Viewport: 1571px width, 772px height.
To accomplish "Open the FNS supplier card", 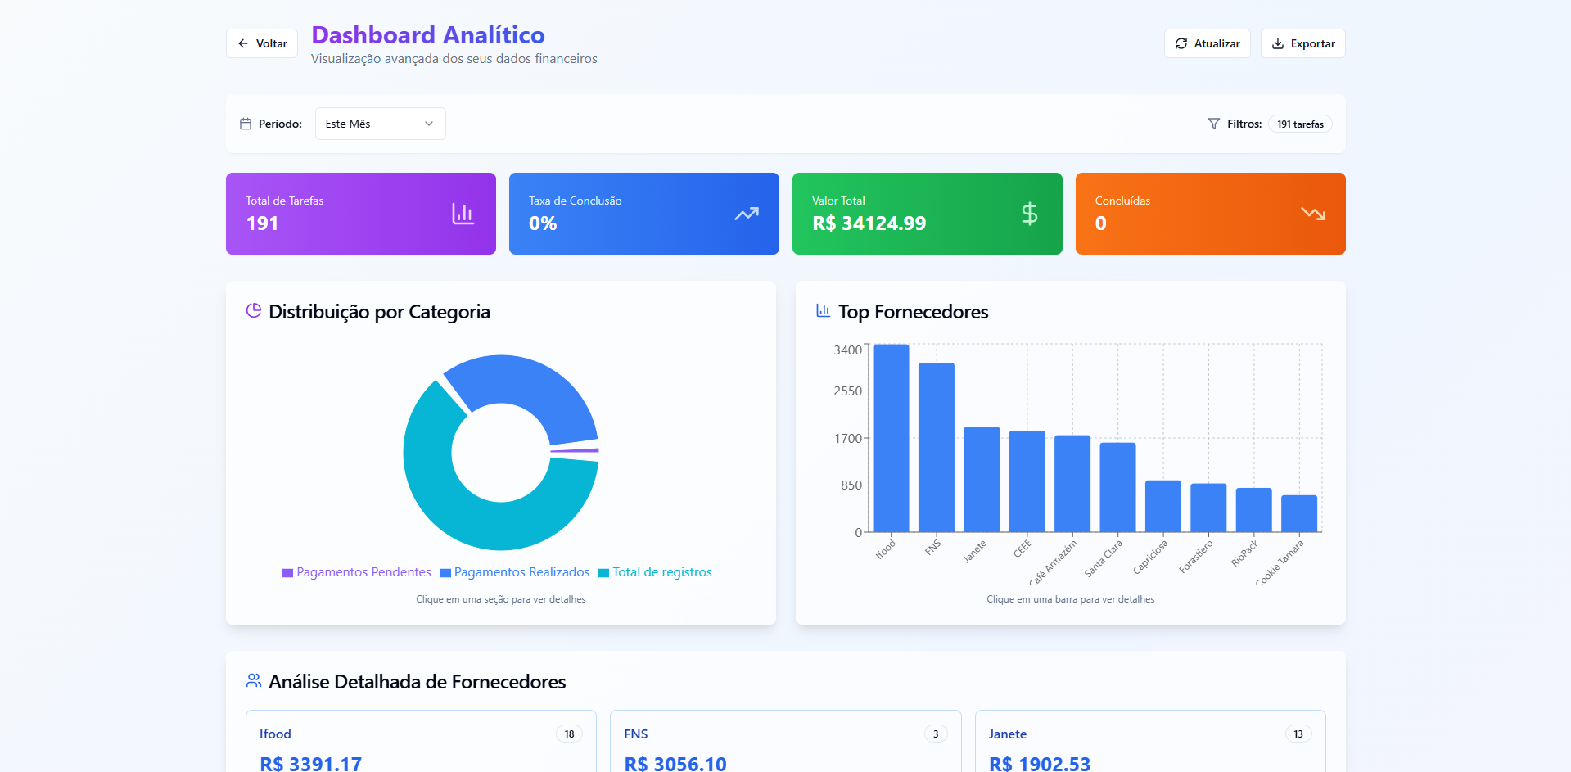I will (786, 741).
